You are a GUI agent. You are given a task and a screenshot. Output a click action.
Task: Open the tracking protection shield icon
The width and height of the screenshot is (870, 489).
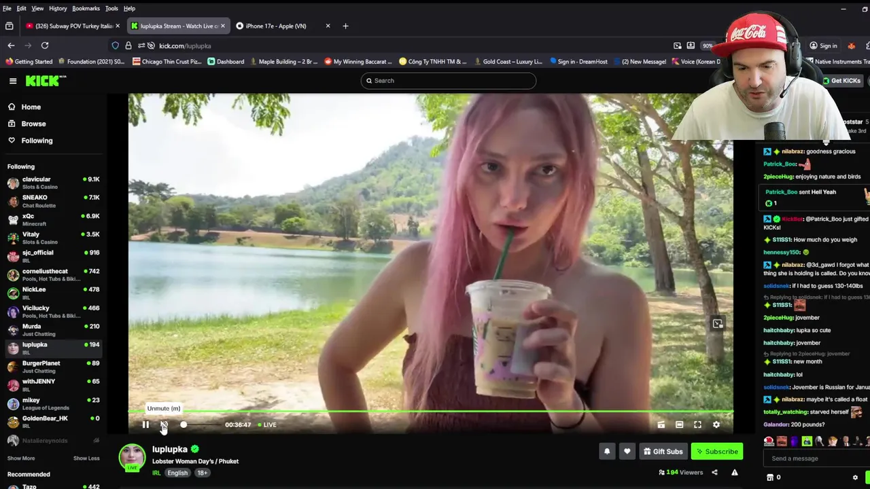[x=115, y=46]
